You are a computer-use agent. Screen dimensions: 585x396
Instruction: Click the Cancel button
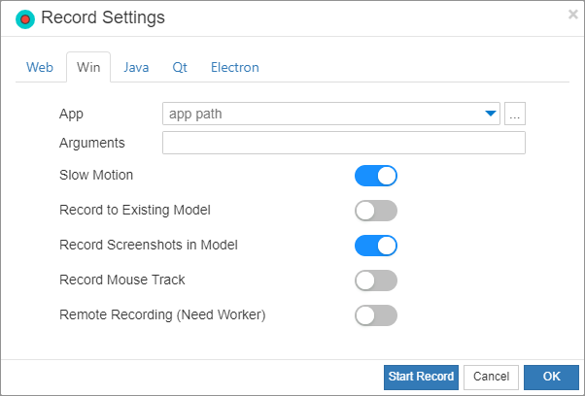tap(491, 377)
